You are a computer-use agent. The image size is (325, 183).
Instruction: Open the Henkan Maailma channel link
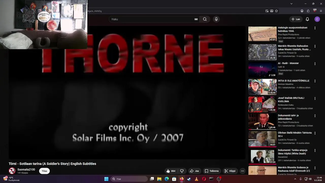point(286,84)
